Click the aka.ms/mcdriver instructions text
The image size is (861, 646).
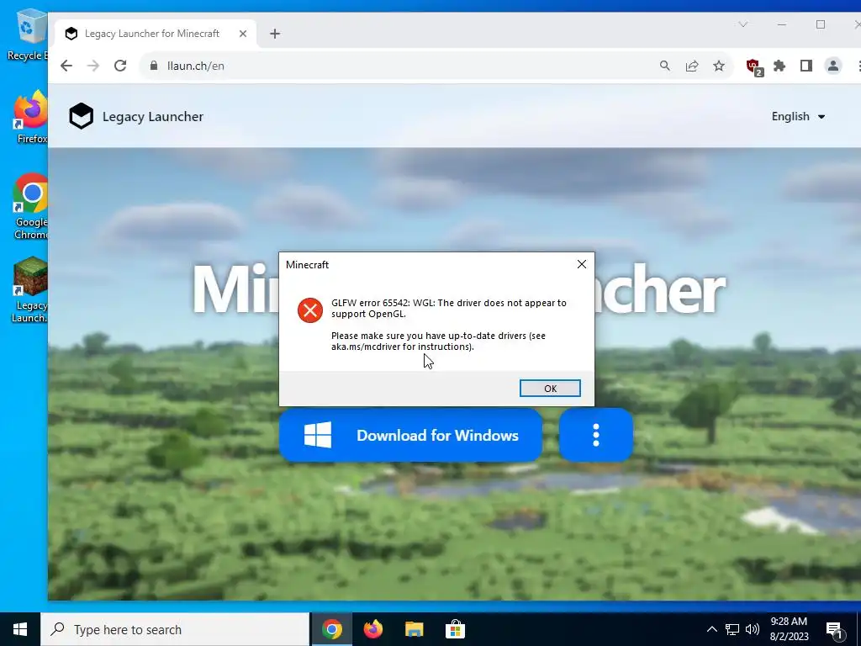(438, 342)
